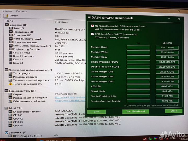Click the icon beside Информация о продукте
Screen dimensions: 188x141
pyautogui.click(x=10, y=98)
